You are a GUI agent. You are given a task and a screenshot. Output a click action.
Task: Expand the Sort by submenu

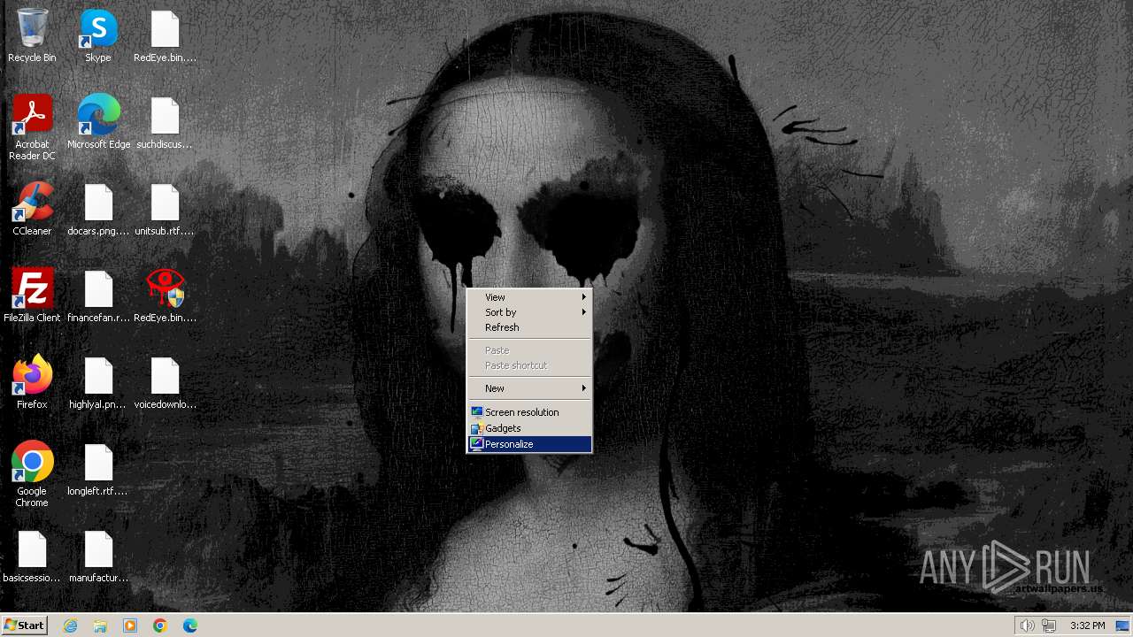(x=529, y=312)
